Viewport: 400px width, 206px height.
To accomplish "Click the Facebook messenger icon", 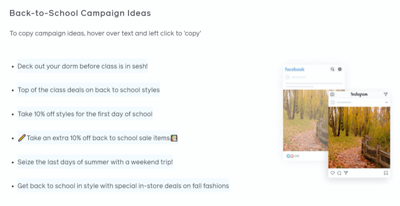I will (340, 69).
